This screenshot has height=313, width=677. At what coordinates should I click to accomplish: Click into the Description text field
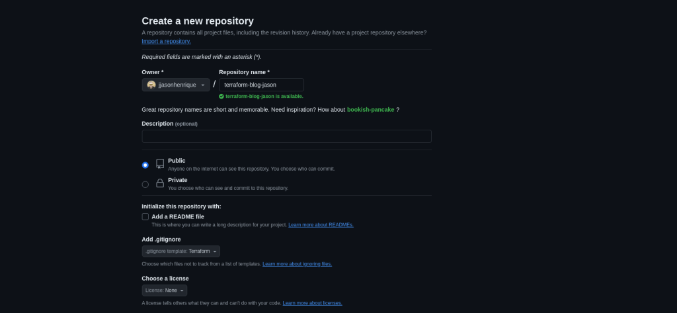[286, 136]
